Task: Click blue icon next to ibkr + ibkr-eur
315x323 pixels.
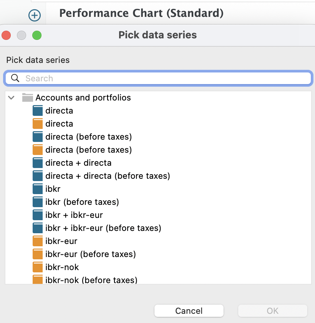Action: [x=38, y=215]
